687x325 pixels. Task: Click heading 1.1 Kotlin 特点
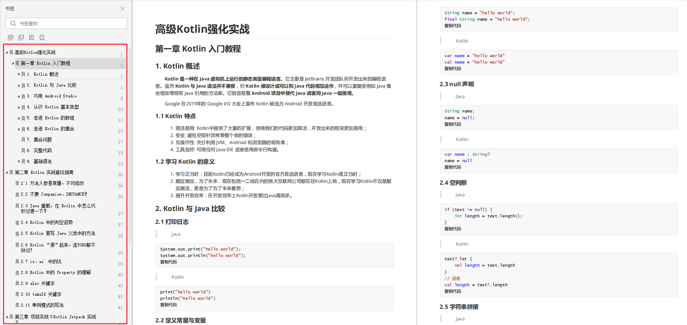175,116
